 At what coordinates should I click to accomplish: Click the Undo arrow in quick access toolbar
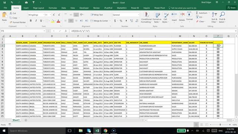click(x=12, y=3)
